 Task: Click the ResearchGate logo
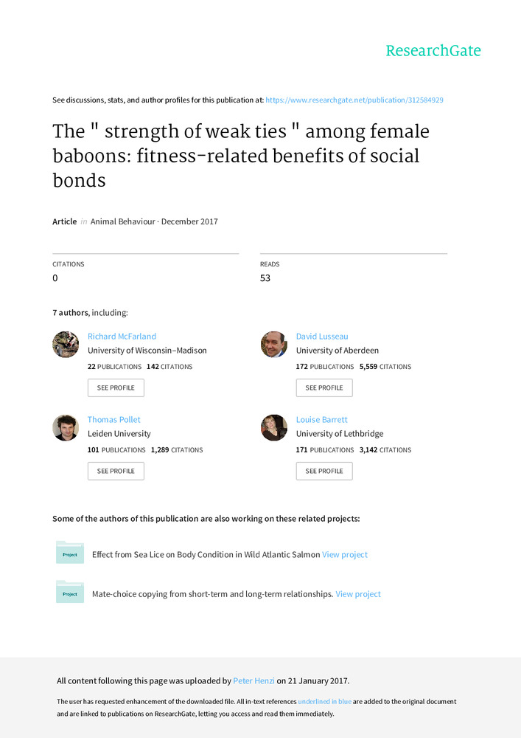click(x=433, y=51)
